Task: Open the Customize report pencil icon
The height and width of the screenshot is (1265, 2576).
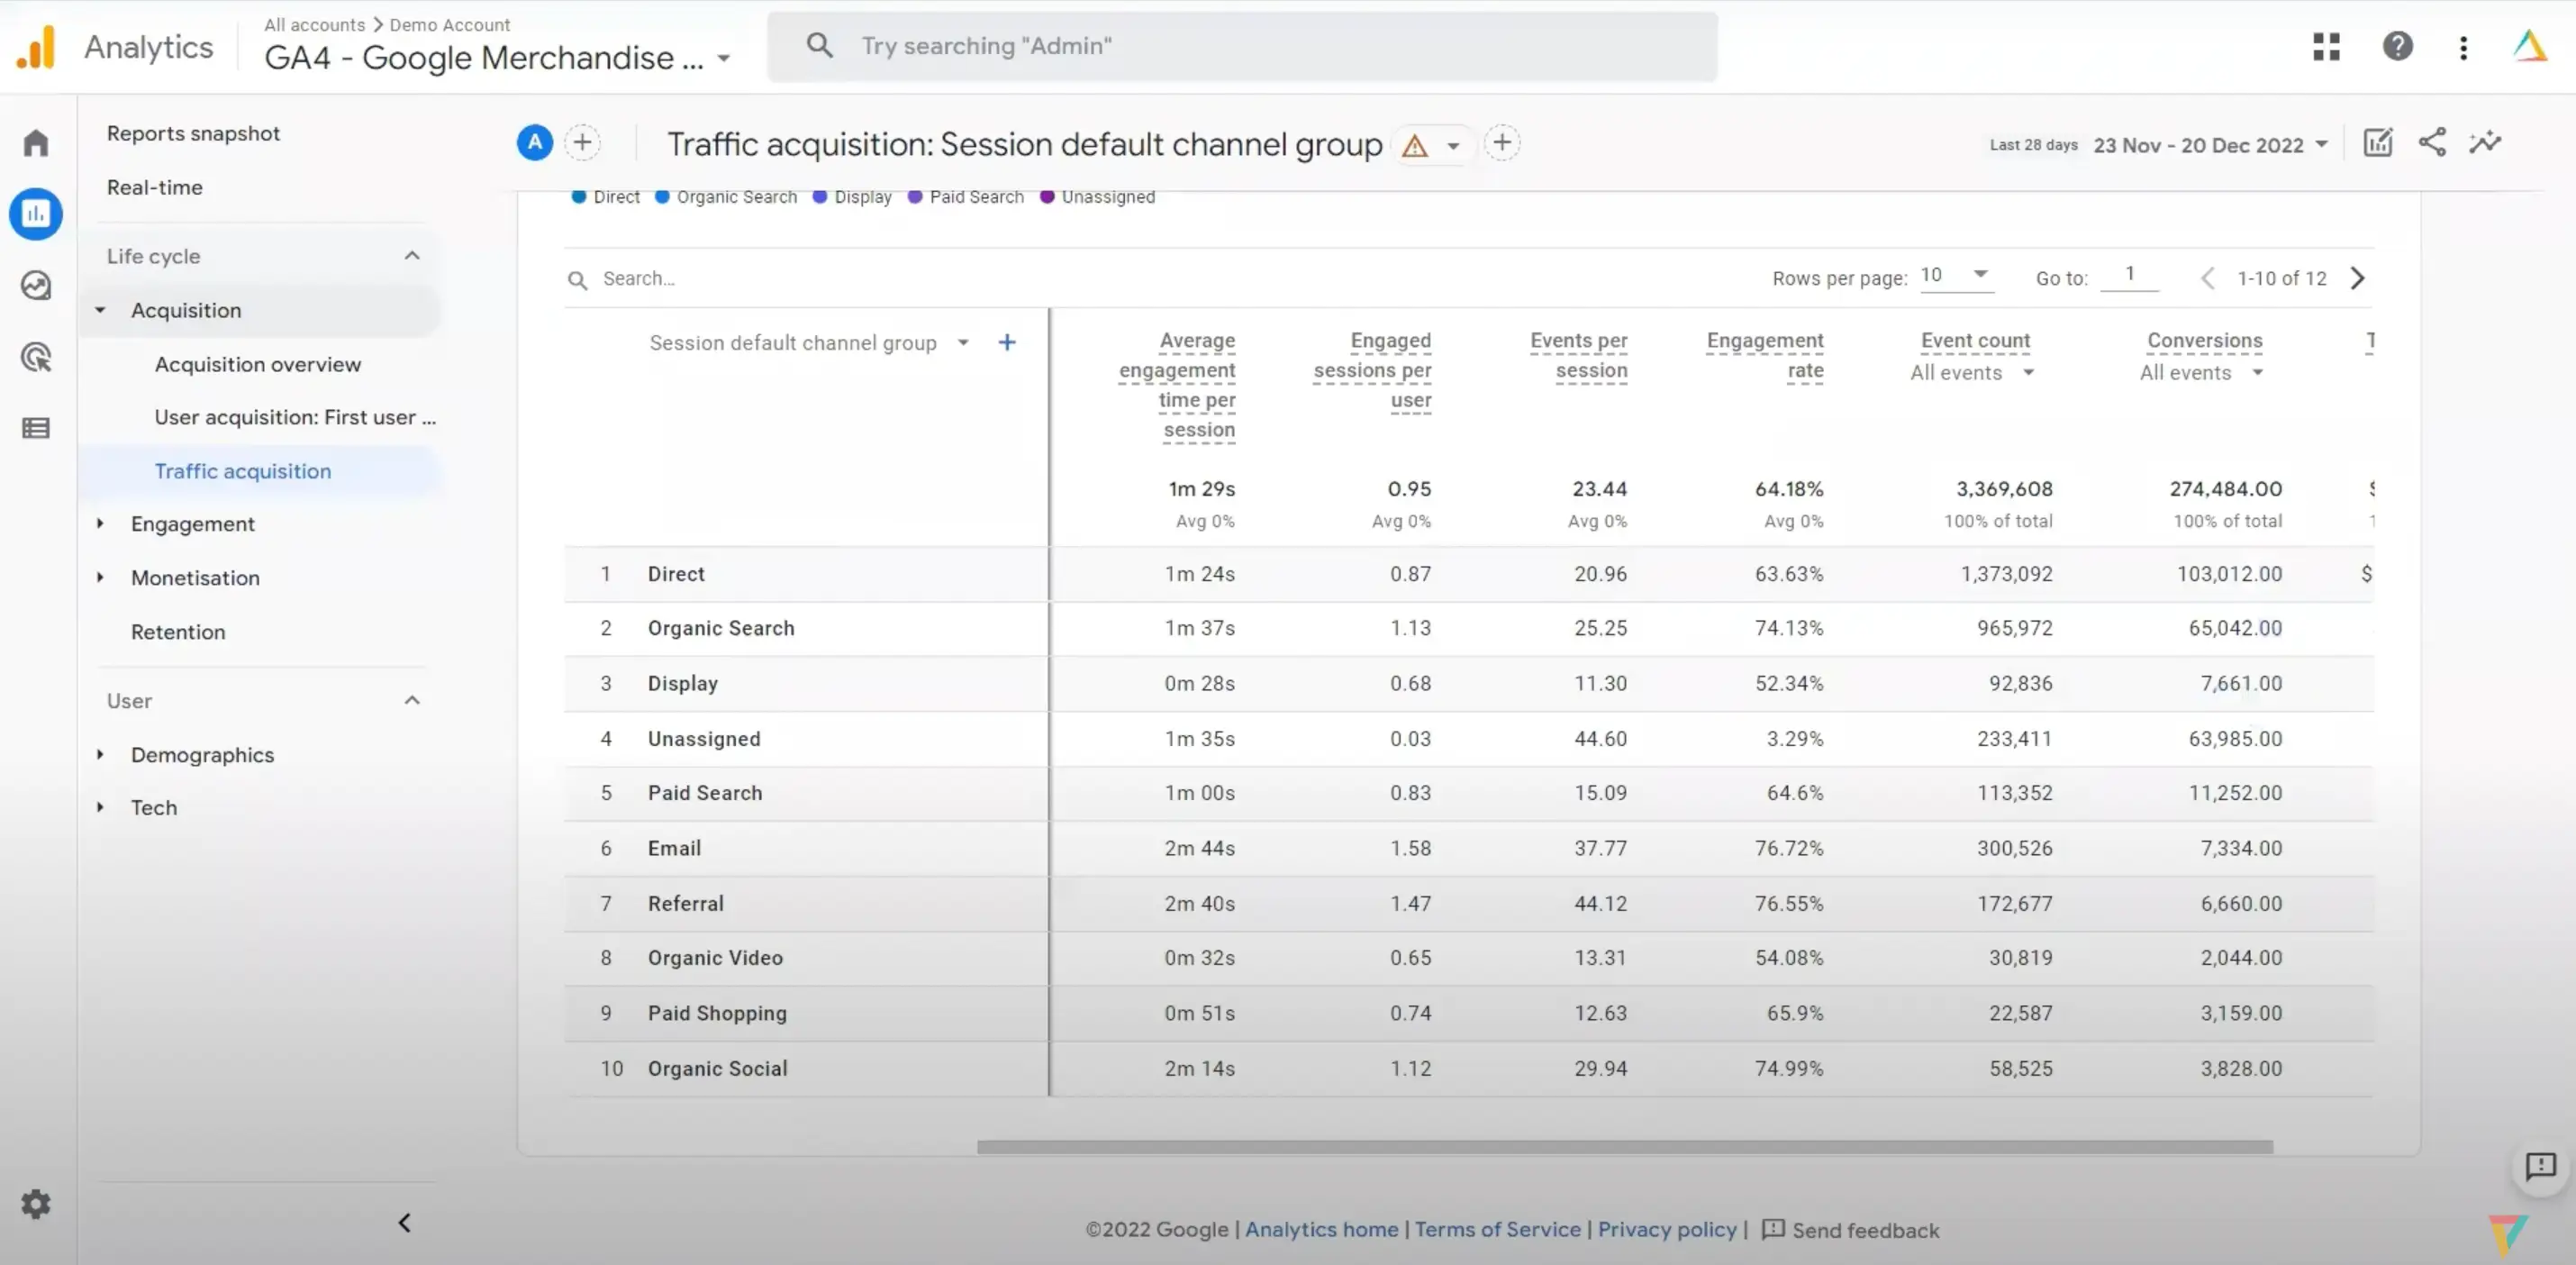Action: [2378, 143]
